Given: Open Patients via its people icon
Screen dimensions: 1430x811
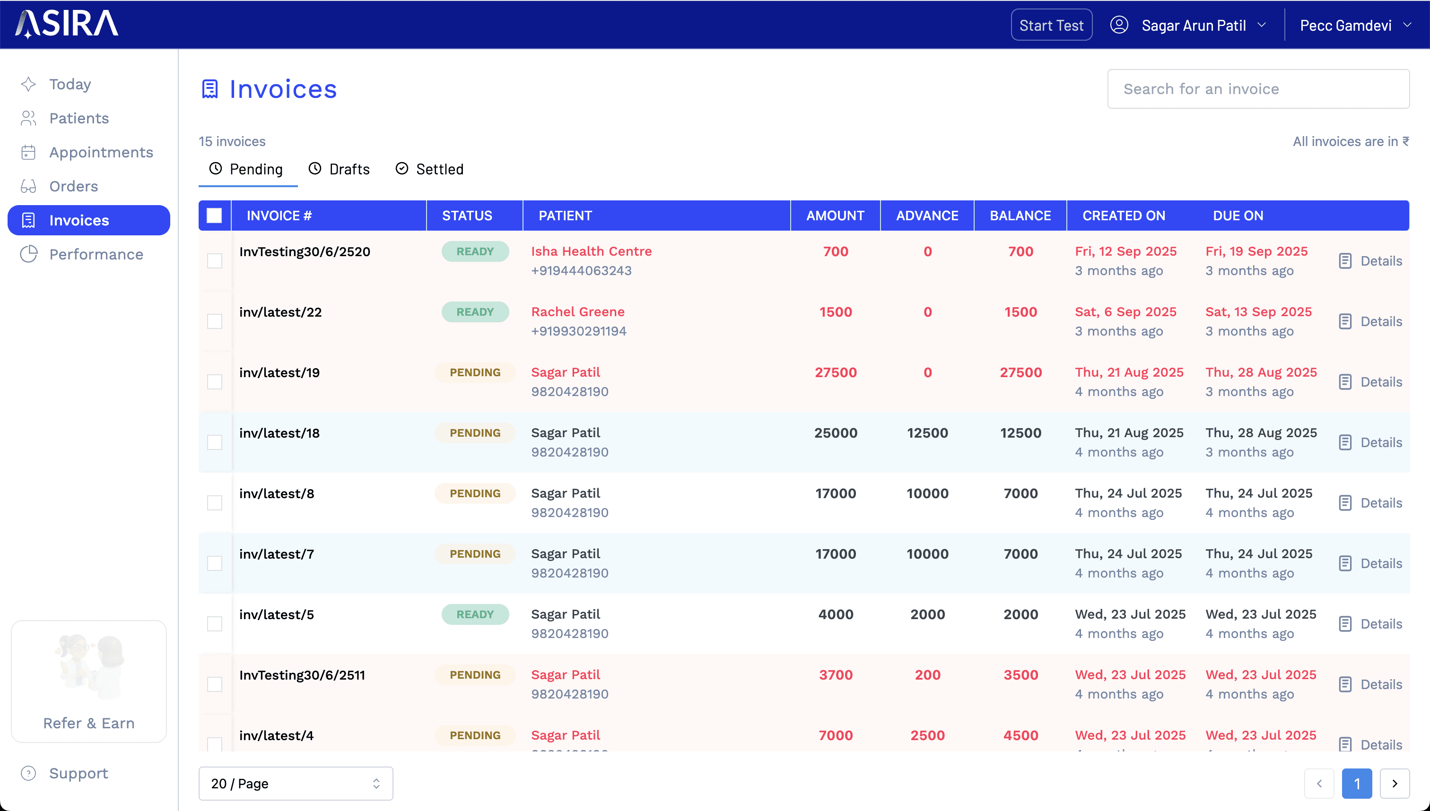Looking at the screenshot, I should click(x=28, y=118).
